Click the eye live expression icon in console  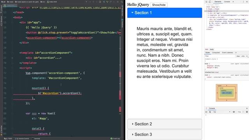[x=234, y=112]
